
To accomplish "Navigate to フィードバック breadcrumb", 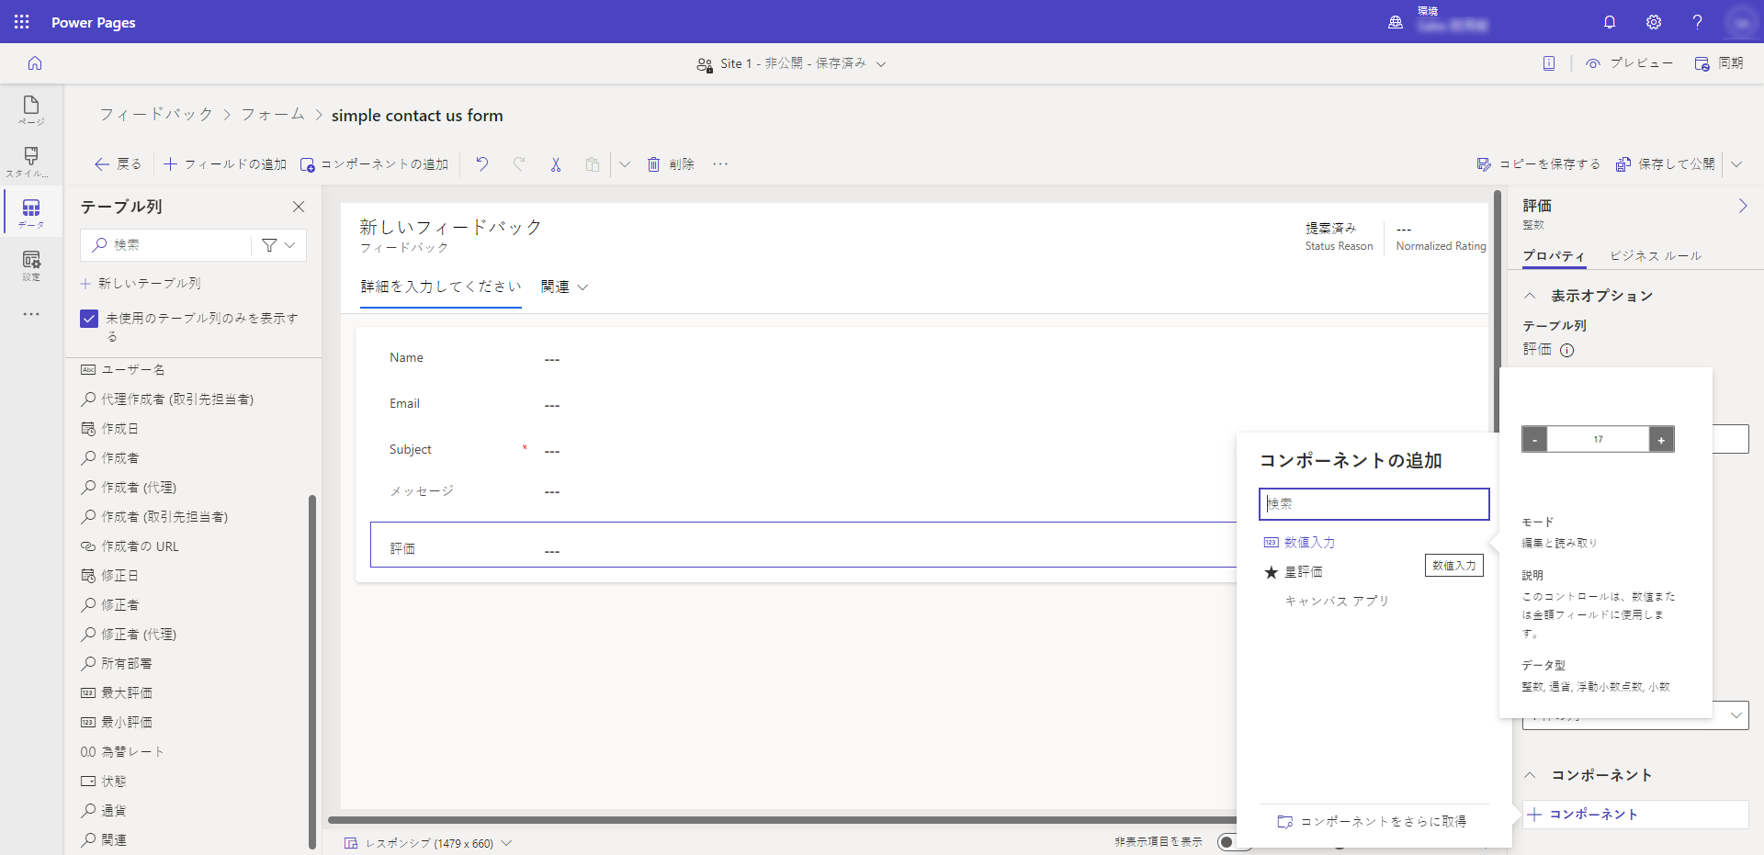I will coord(156,115).
